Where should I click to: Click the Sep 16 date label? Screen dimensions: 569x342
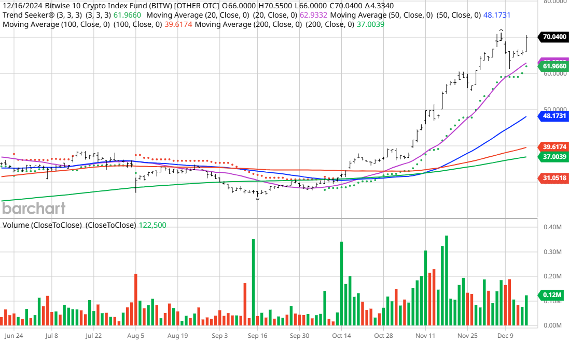coord(258,335)
